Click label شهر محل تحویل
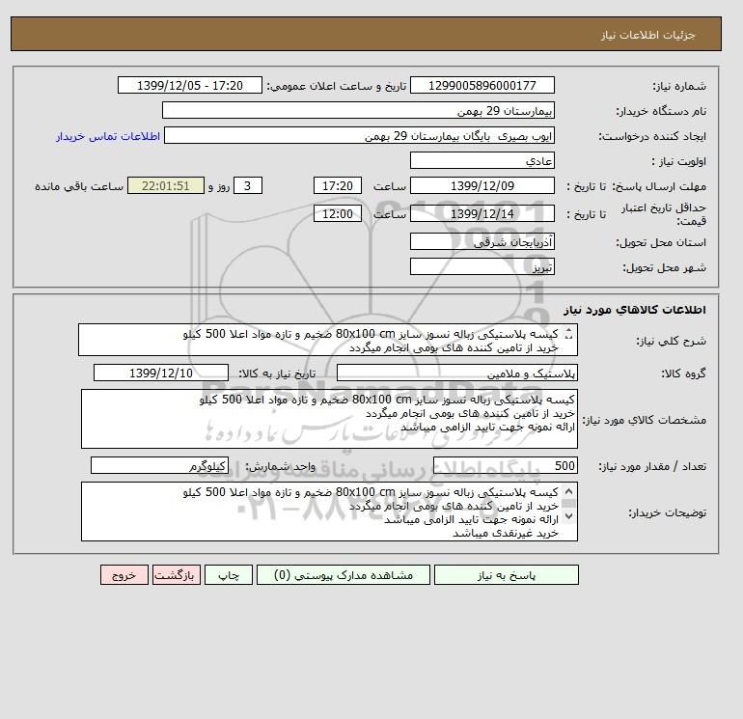 coord(664,267)
